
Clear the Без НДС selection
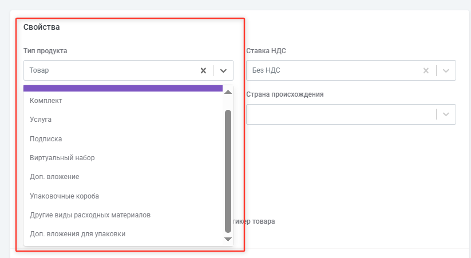(x=425, y=70)
